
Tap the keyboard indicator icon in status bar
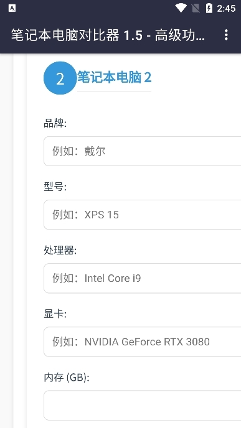pyautogui.click(x=12, y=9)
